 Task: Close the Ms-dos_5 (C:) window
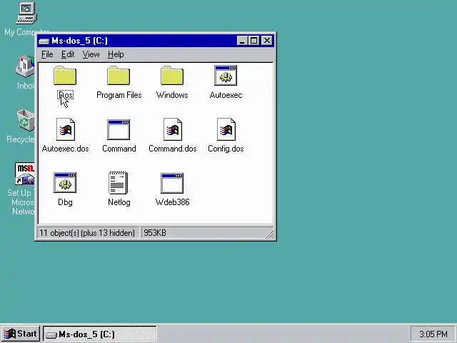coord(266,41)
